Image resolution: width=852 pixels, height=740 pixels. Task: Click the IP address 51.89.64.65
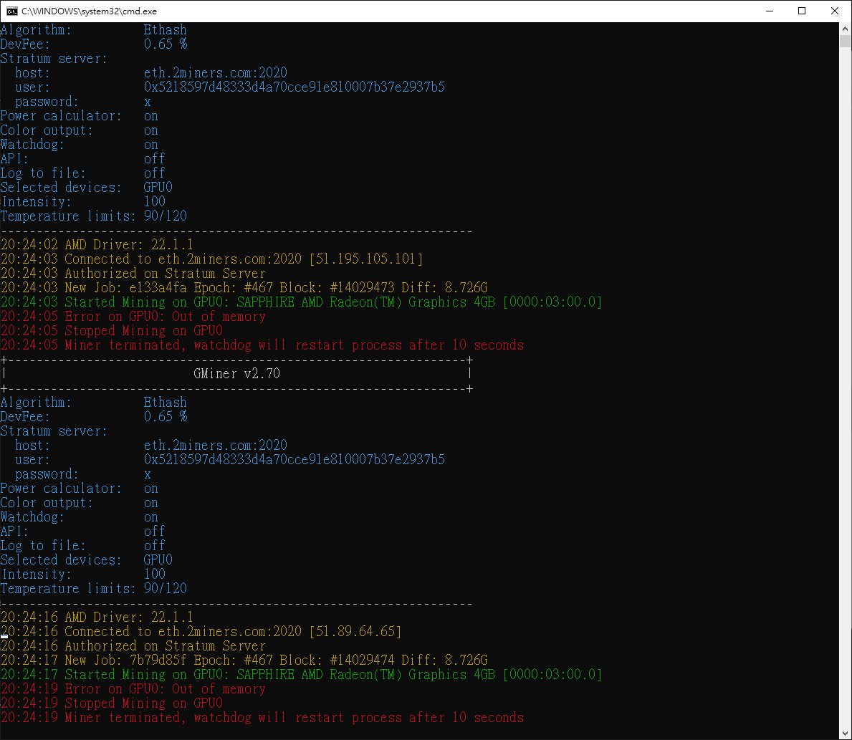pos(355,632)
